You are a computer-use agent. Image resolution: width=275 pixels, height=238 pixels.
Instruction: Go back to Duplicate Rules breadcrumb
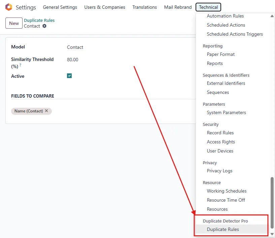click(x=39, y=20)
